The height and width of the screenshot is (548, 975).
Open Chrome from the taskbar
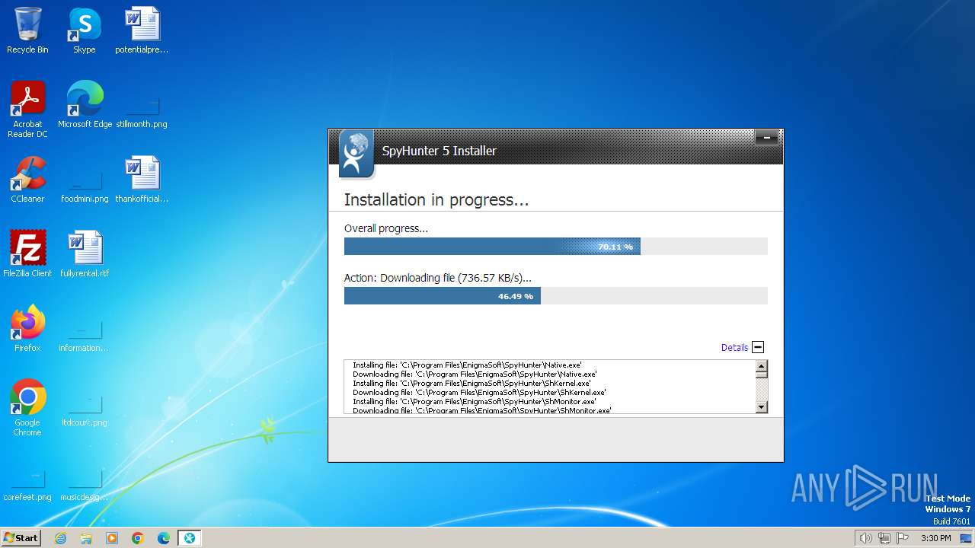(x=138, y=538)
